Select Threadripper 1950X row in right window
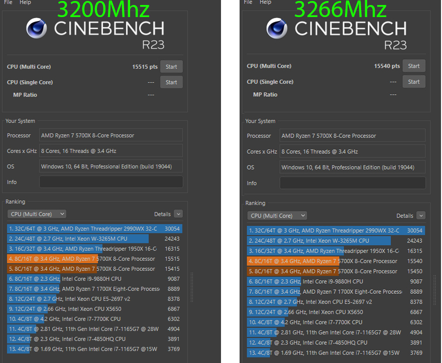Screen dimensions: 442x363 (336, 251)
